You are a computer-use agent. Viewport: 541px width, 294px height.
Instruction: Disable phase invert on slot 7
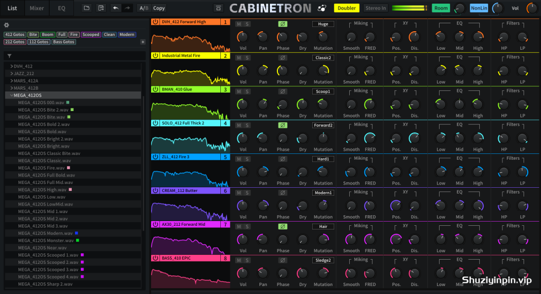click(283, 226)
